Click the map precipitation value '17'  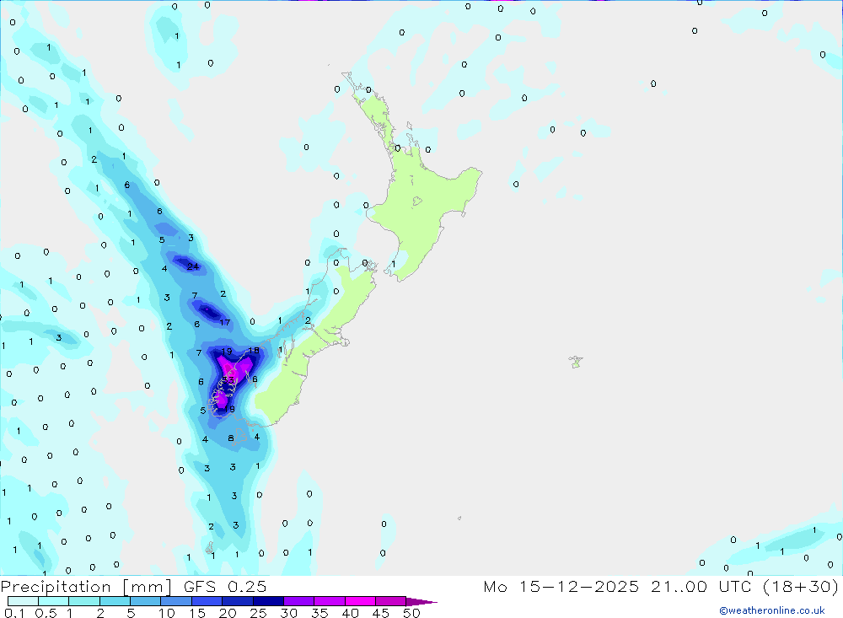(225, 322)
